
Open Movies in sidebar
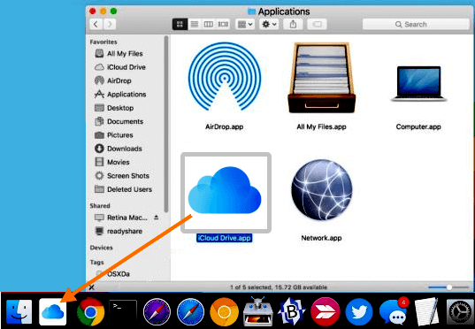[119, 162]
